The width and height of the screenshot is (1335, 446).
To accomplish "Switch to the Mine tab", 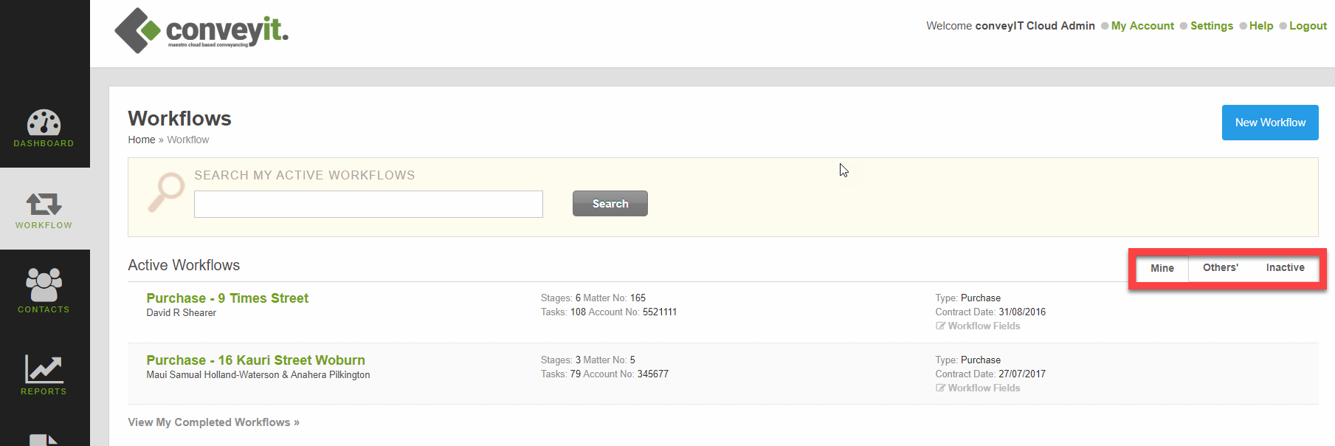I will pos(1162,268).
